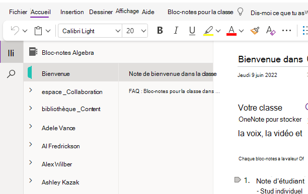Screen dimensions: 308x194
Task: Apply the yellow highlighter pen
Action: (208, 31)
